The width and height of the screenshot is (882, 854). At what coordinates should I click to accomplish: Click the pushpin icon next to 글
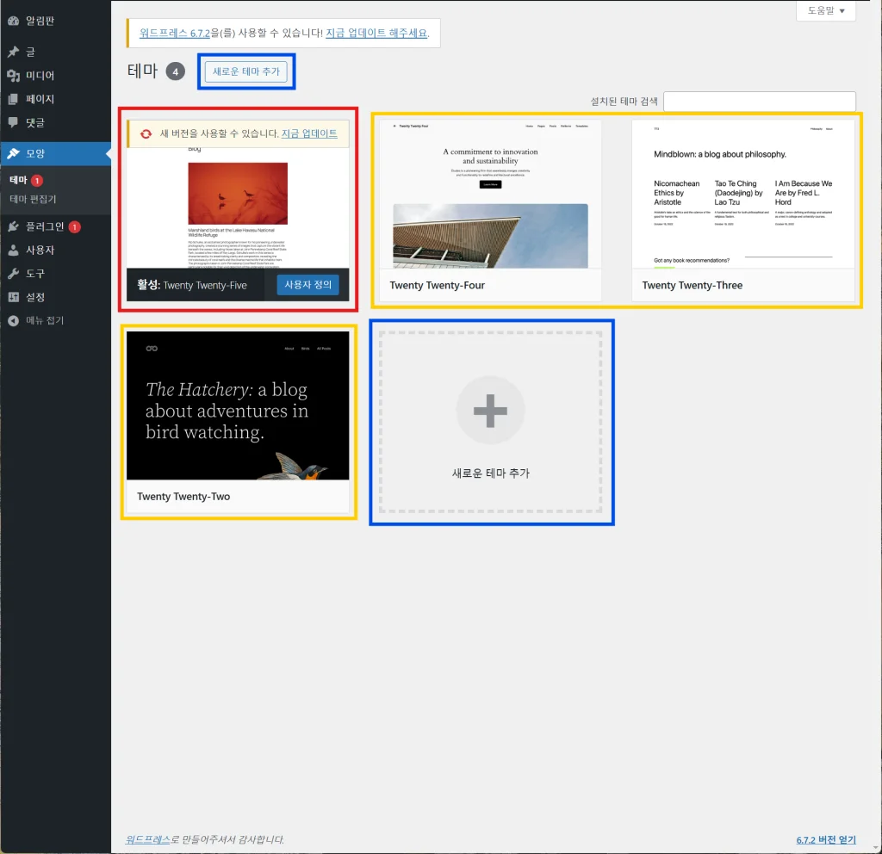(x=14, y=52)
